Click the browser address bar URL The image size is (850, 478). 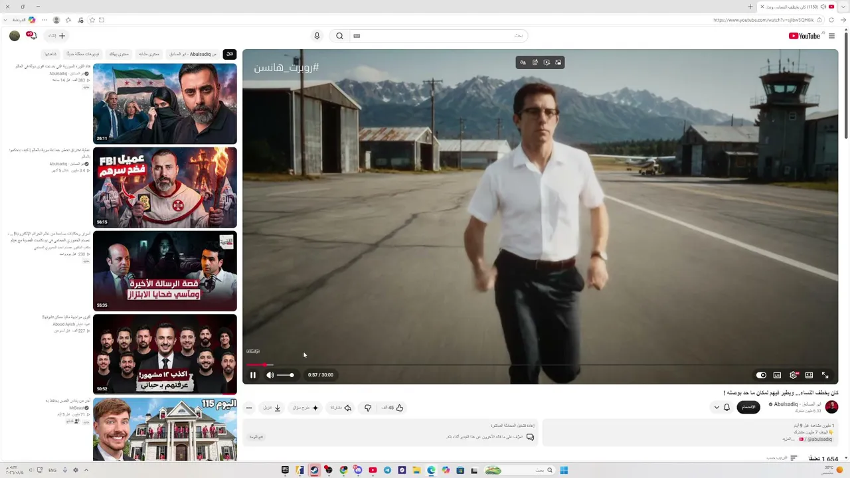[764, 20]
